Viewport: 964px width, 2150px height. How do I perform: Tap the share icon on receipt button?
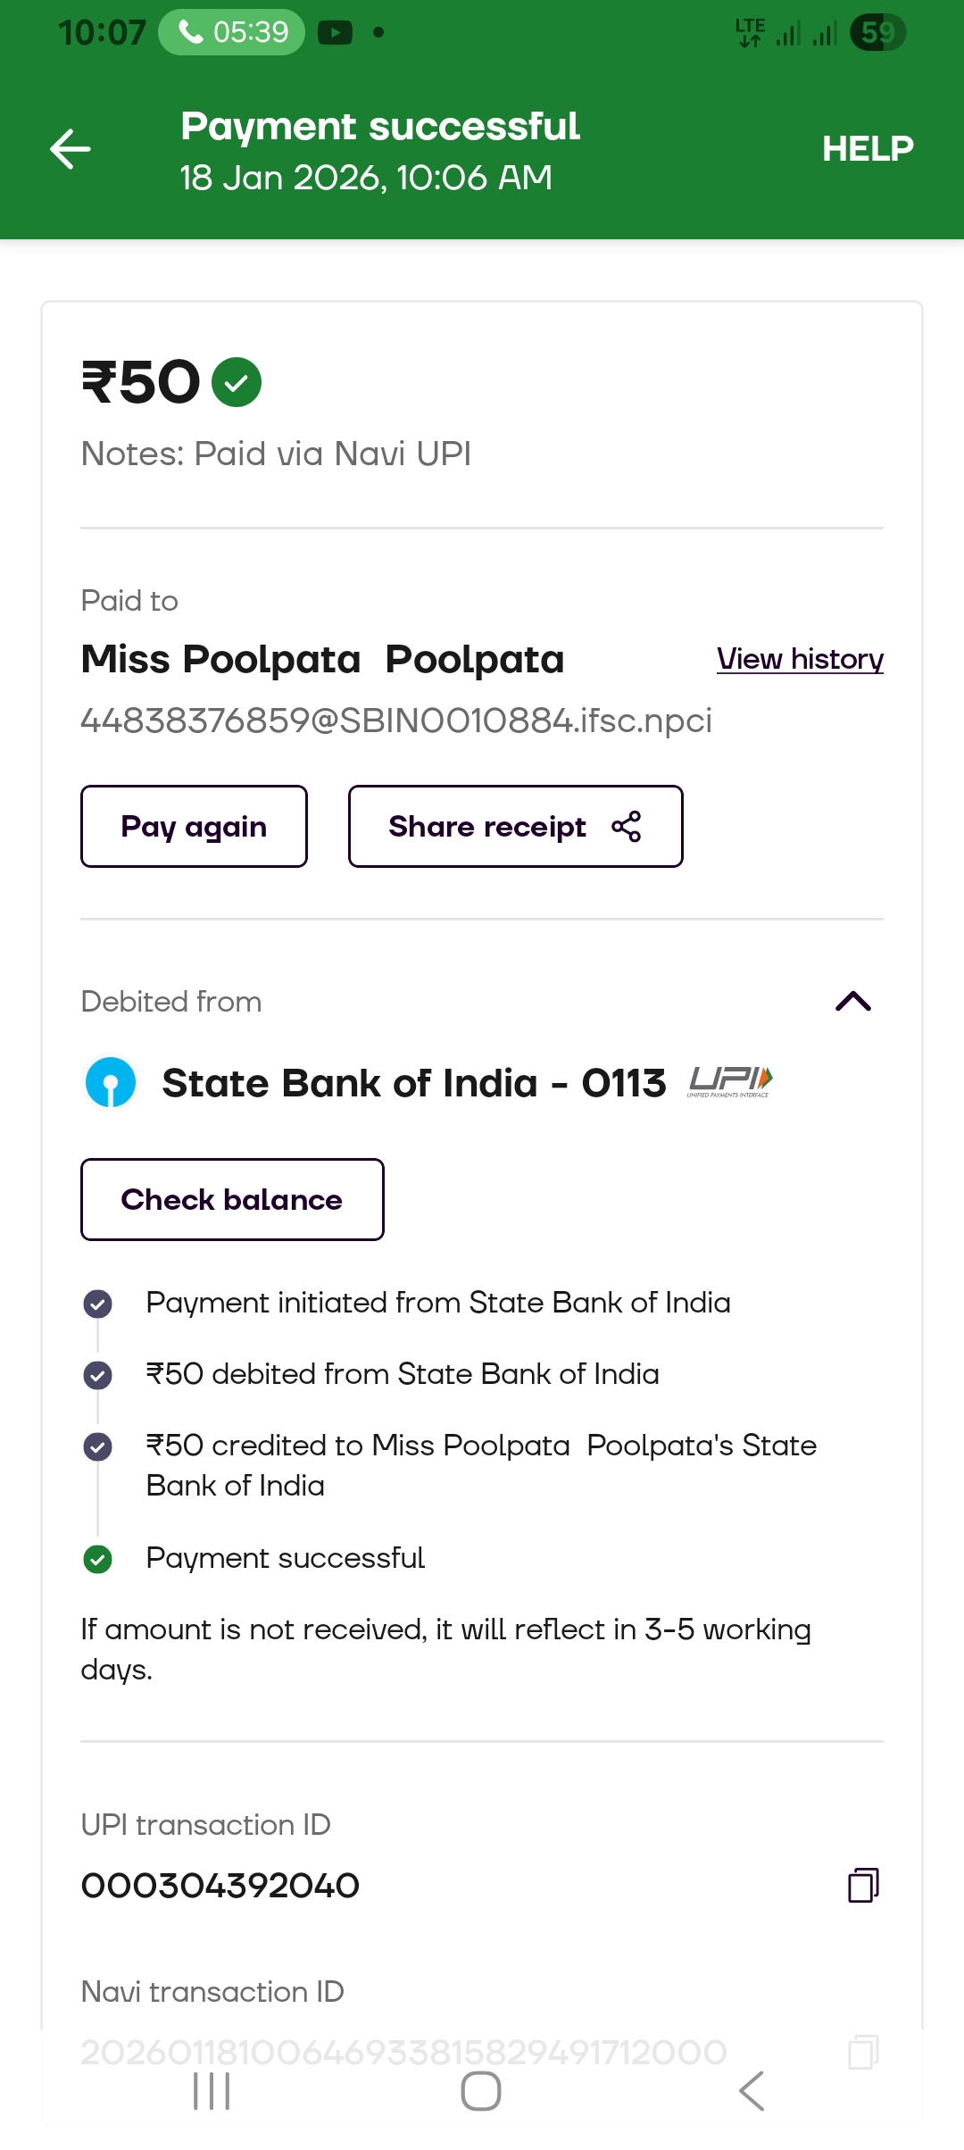coord(627,827)
